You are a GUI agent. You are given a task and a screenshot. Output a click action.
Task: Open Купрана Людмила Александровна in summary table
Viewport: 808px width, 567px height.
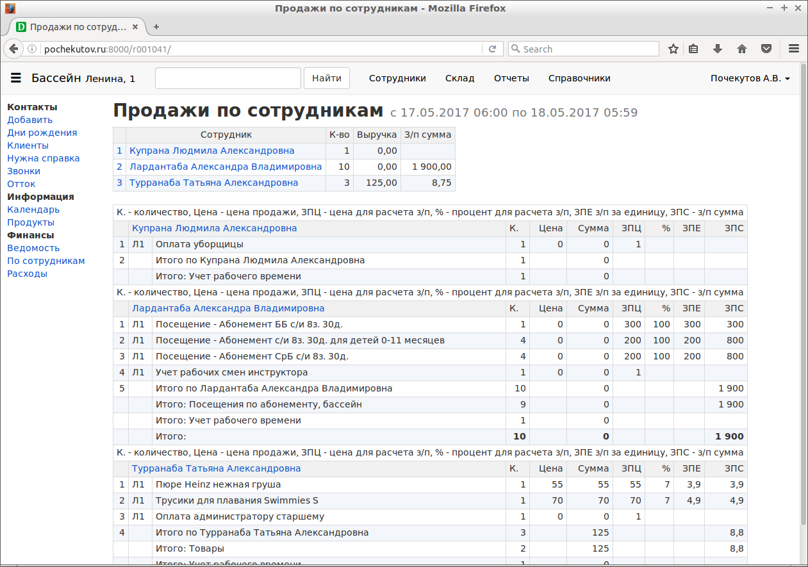click(212, 151)
